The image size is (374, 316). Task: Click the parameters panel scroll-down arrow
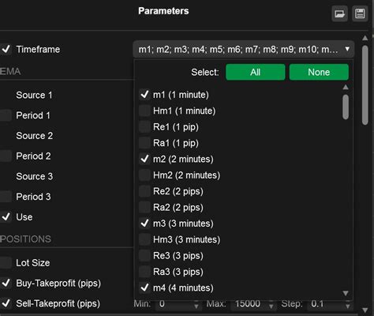tap(365, 310)
